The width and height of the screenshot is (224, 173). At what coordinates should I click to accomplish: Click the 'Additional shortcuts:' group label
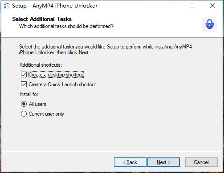coord(41,65)
